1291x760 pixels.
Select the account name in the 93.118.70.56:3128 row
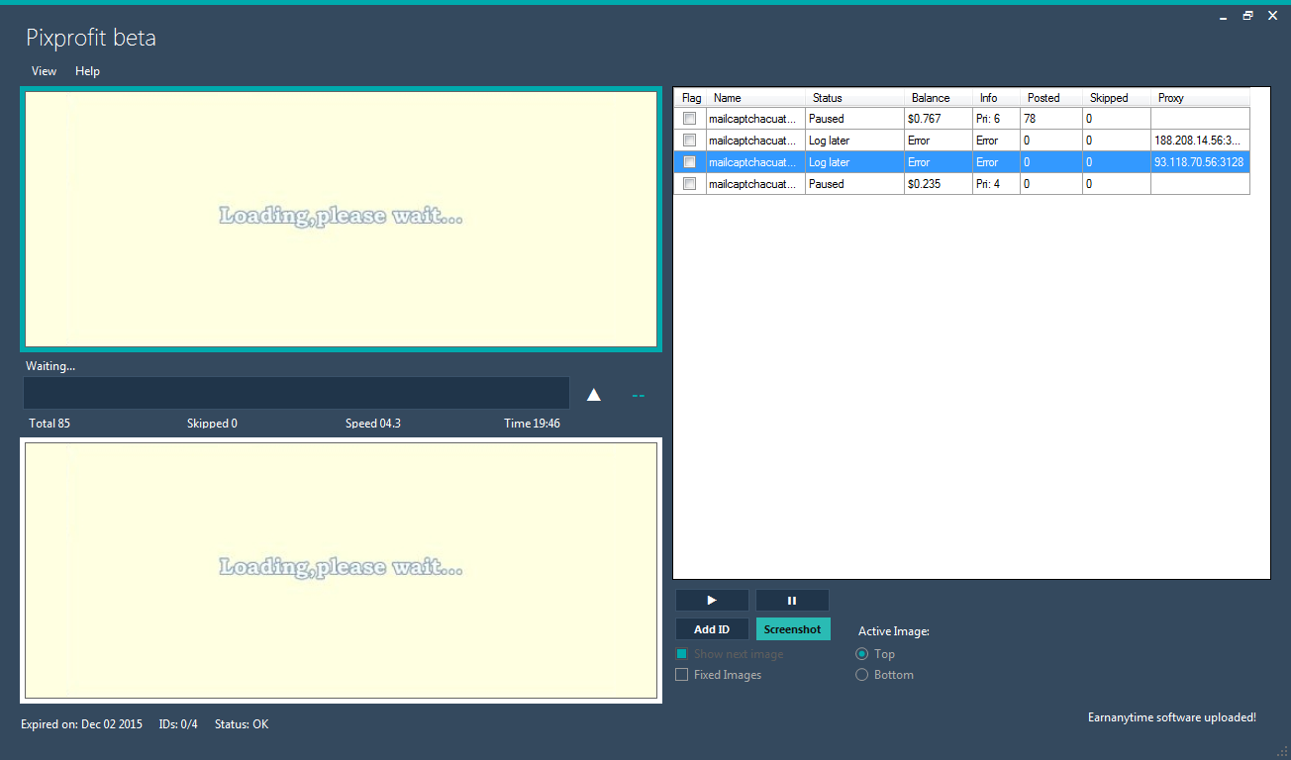755,162
